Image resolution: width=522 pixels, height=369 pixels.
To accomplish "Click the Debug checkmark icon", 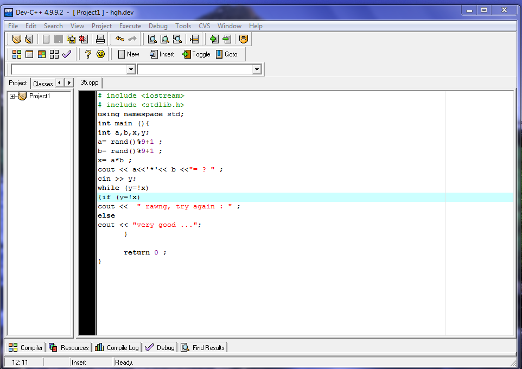I will (x=67, y=54).
